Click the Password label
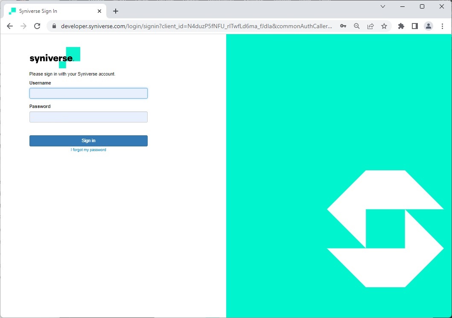The height and width of the screenshot is (318, 452). click(40, 106)
